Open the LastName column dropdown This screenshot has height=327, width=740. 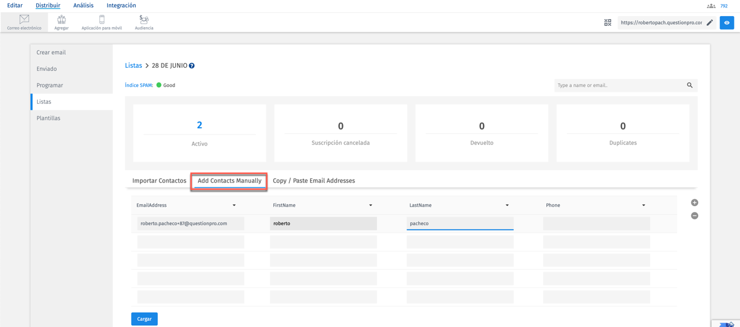(507, 205)
